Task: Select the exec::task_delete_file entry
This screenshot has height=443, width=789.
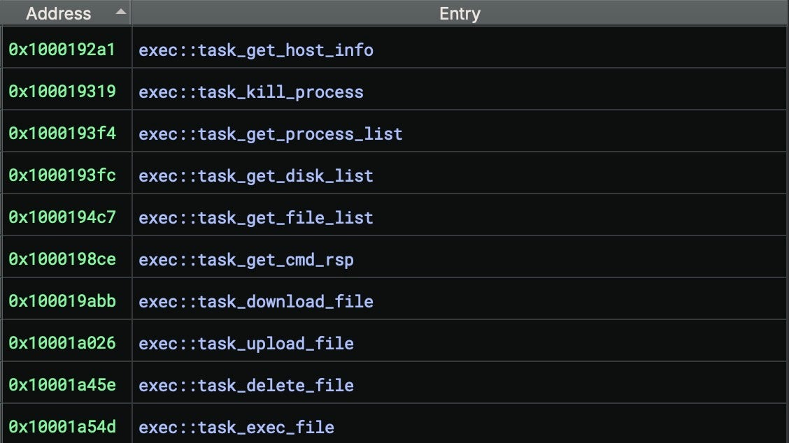Action: click(x=246, y=386)
